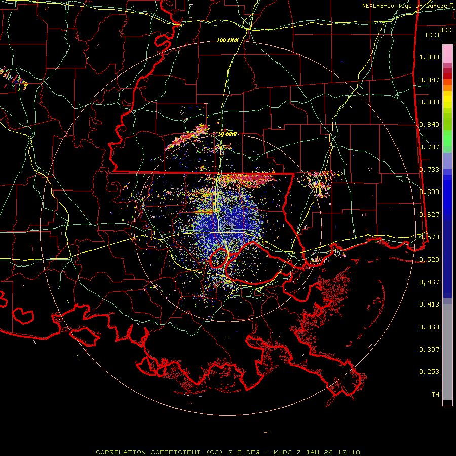Click the 0.733 legend value
The image size is (456, 456).
[429, 170]
